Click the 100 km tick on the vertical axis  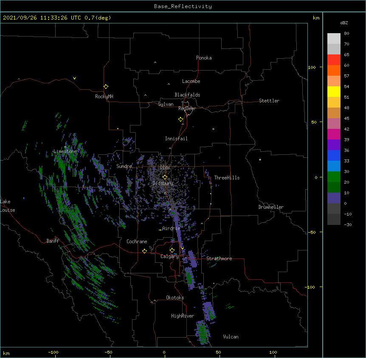coord(312,67)
